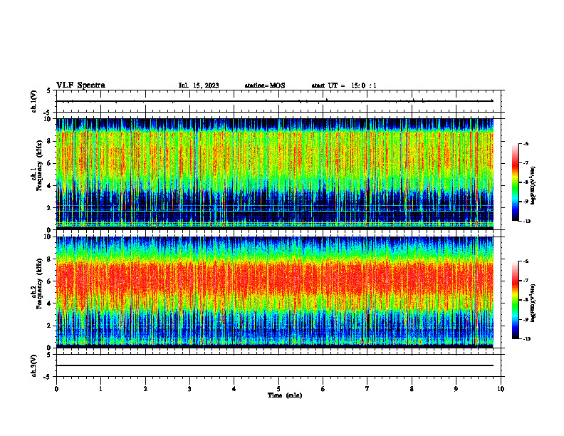This screenshot has height=436, width=564.
Task: Click the ch.1 colorbar "log(PSD)" unit label
Action: click(x=533, y=186)
